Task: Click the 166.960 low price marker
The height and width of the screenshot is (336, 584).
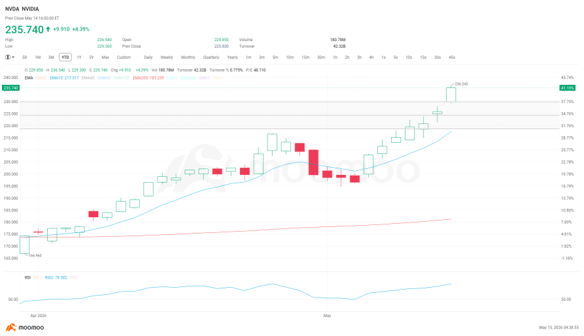Action: 35,256
